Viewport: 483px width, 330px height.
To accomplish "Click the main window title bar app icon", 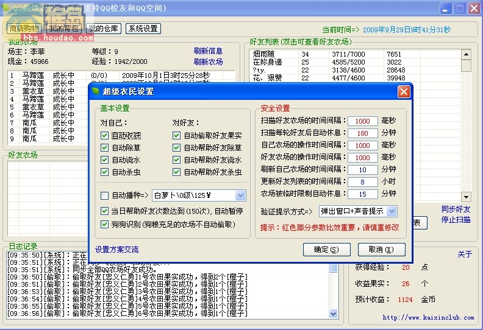I will pos(6,7).
